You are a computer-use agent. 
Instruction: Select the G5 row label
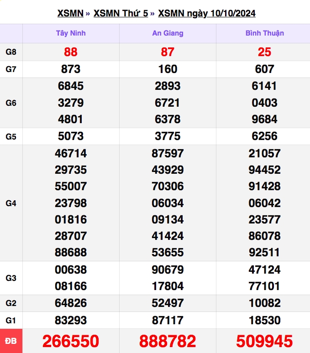(11, 136)
